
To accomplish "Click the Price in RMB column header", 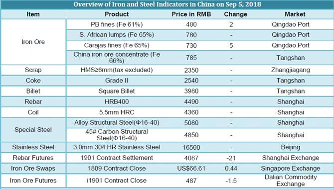I will 191,14.
